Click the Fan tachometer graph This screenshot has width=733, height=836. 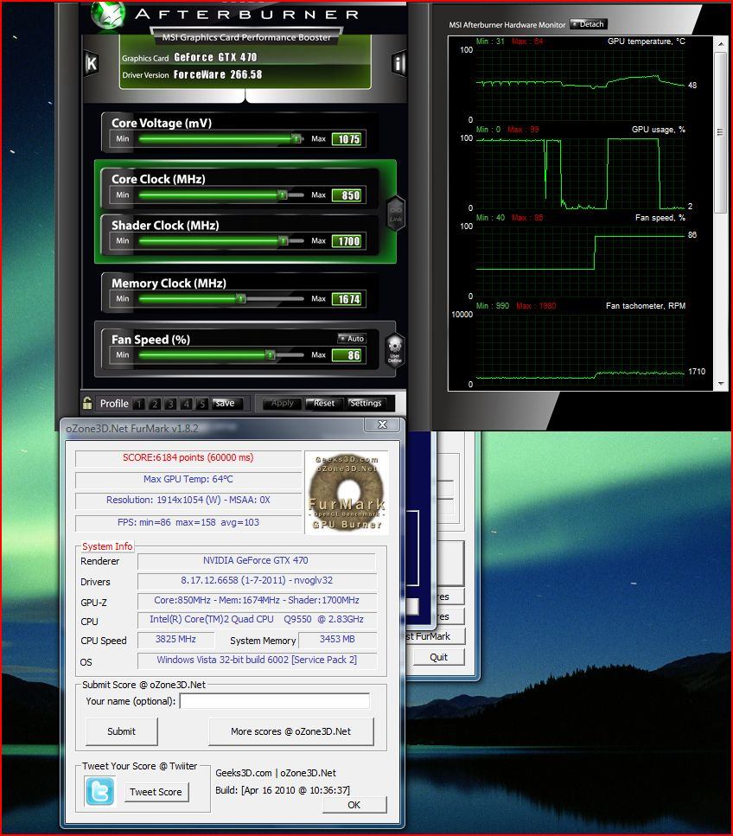(x=580, y=349)
